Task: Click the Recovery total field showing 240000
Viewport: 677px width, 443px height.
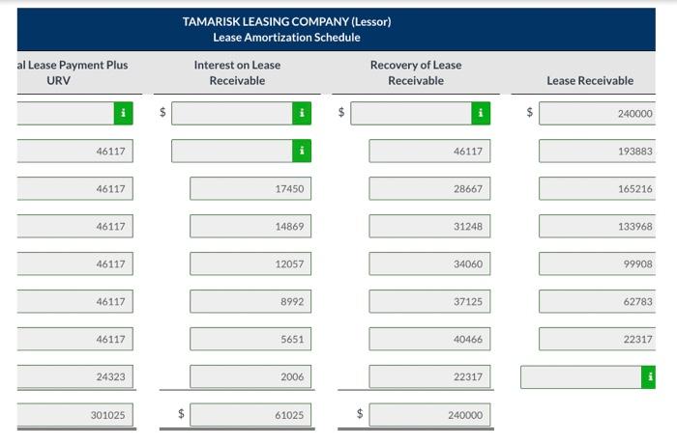Action: tap(429, 415)
